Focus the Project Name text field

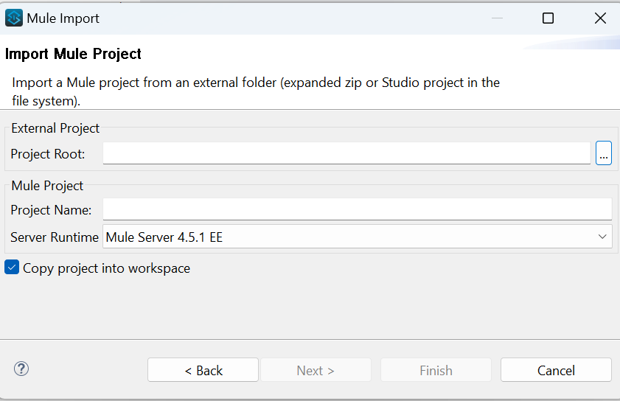tap(357, 209)
